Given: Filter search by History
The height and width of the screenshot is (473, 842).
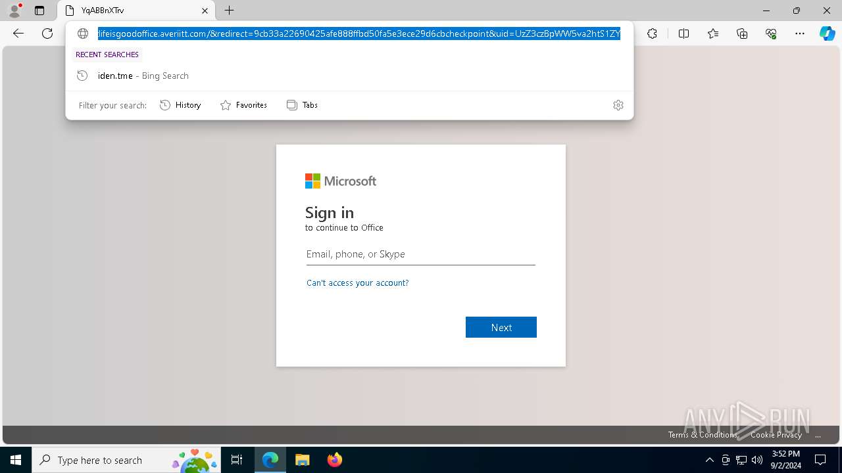Looking at the screenshot, I should pyautogui.click(x=180, y=105).
